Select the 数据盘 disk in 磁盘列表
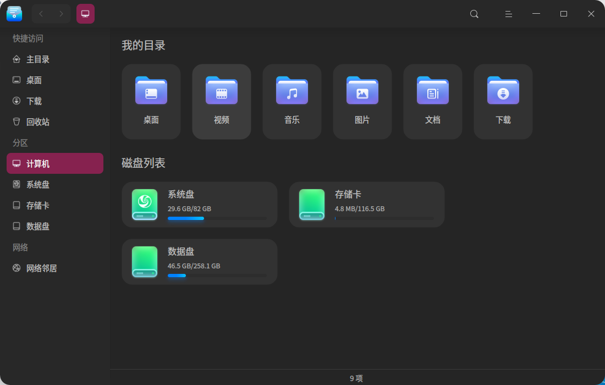This screenshot has height=385, width=605. (x=200, y=262)
